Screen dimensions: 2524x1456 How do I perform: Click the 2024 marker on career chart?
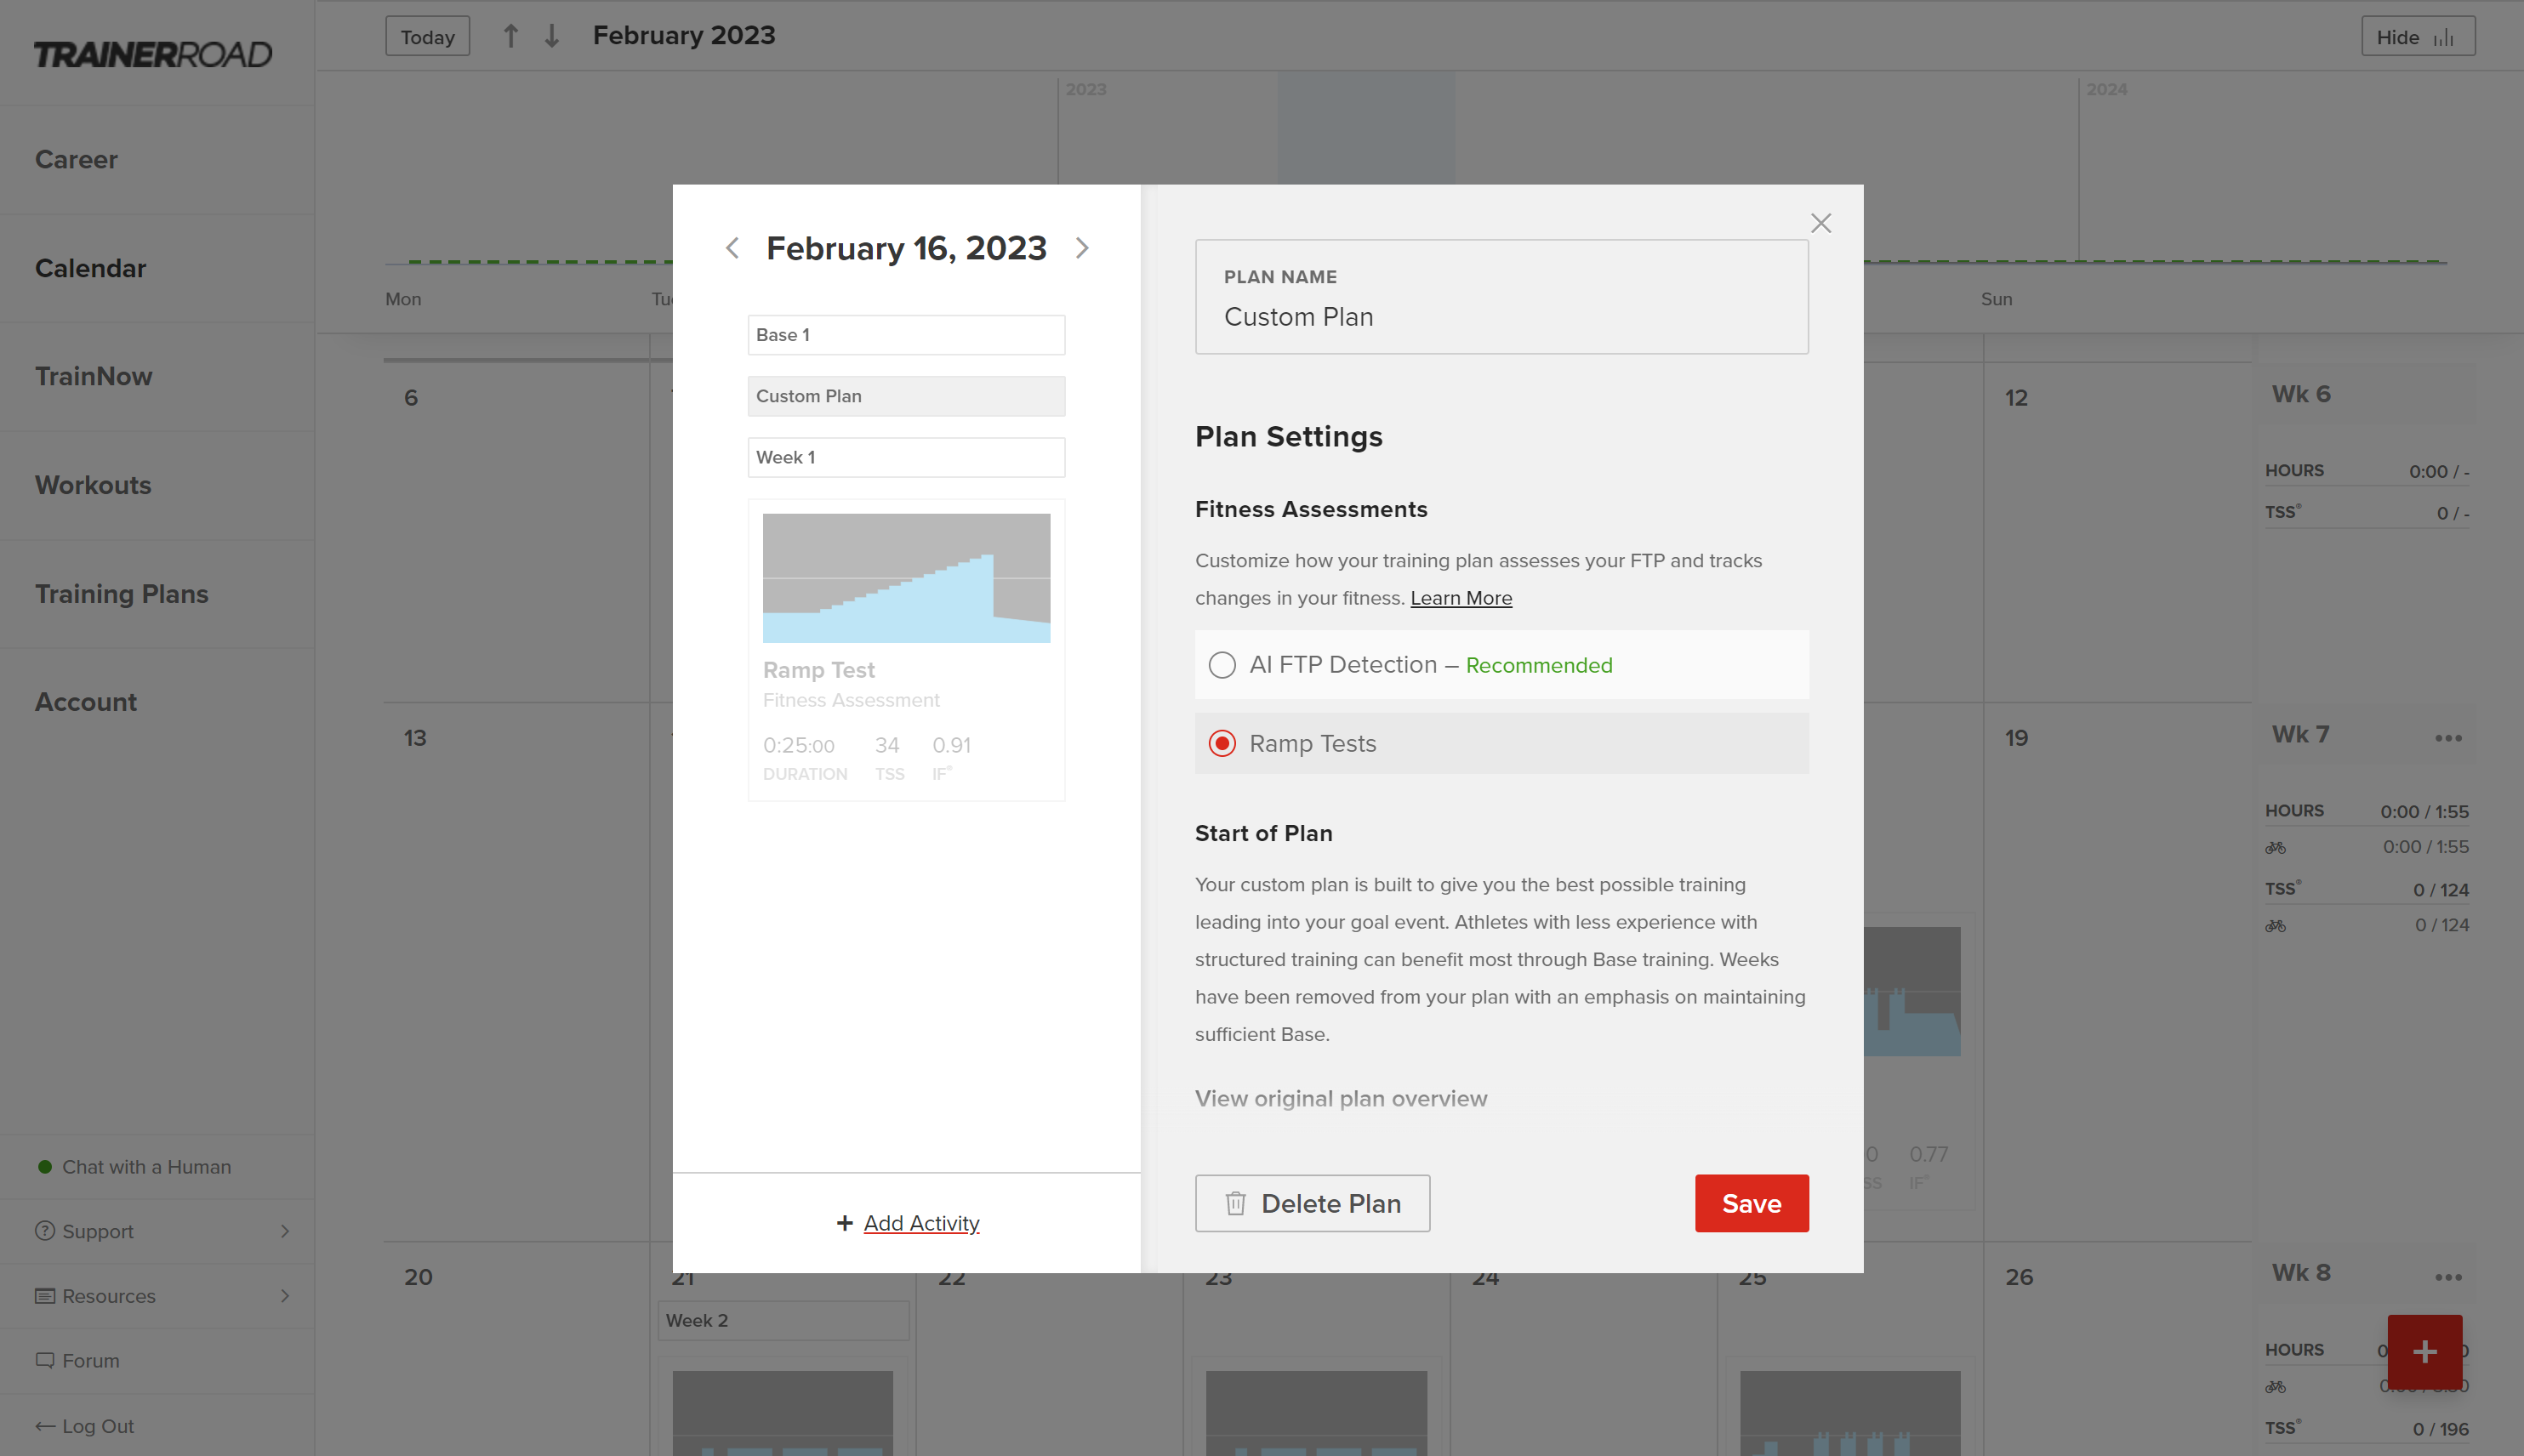point(2106,89)
